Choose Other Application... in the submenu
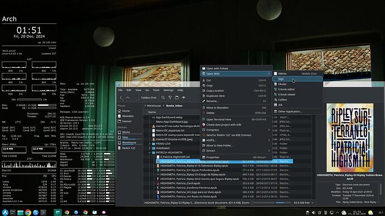The image size is (385, 216). [297, 111]
